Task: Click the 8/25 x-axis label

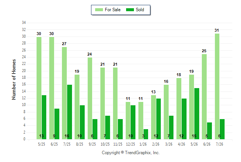Action: click(79, 144)
